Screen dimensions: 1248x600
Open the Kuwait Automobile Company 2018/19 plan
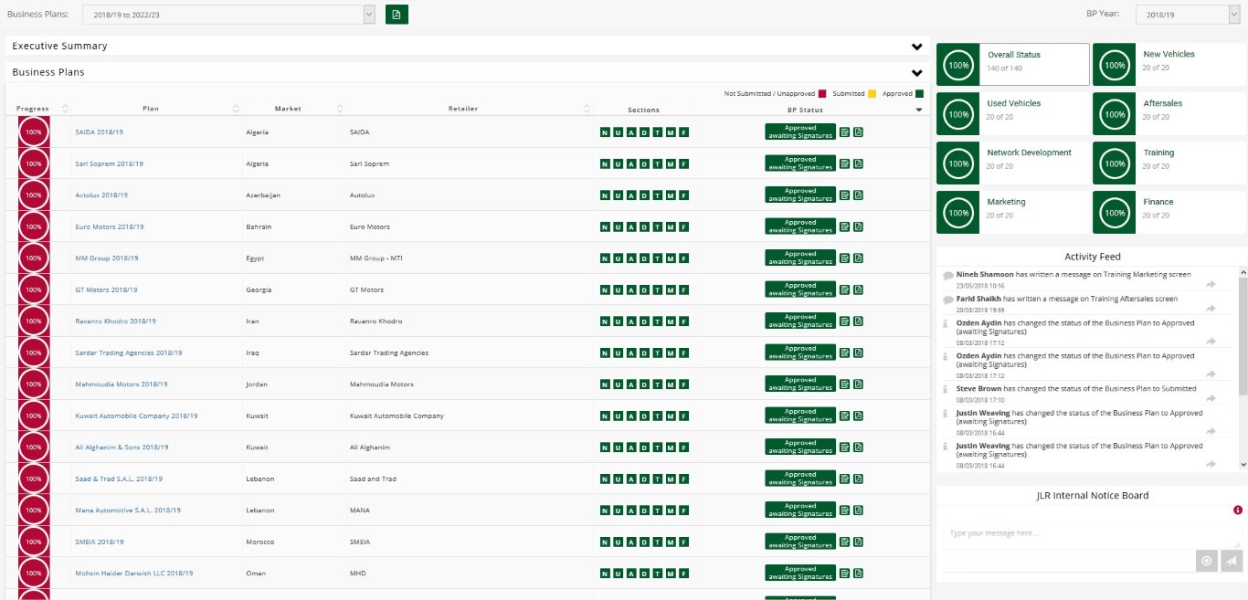click(136, 416)
